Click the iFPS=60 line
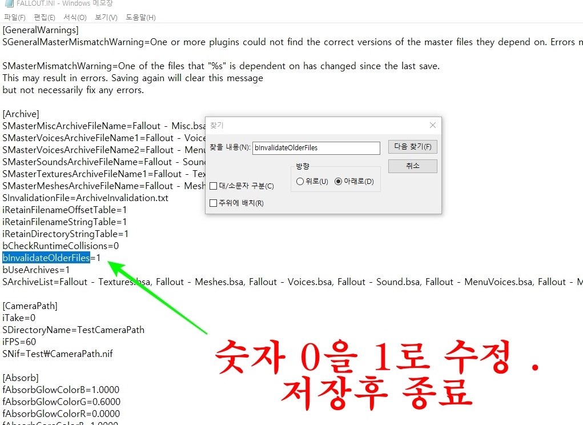 (19, 342)
